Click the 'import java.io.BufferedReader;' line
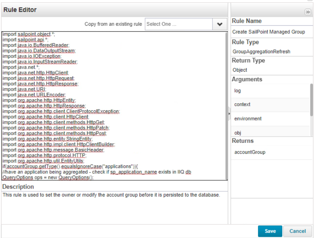Image resolution: width=314 pixels, height=238 pixels. coord(36,45)
